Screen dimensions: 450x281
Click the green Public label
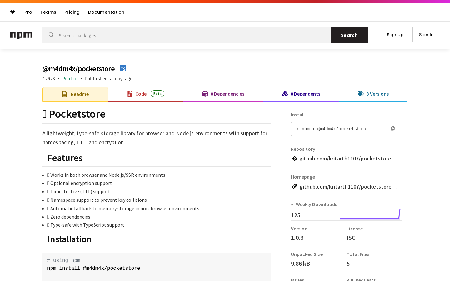[70, 79]
